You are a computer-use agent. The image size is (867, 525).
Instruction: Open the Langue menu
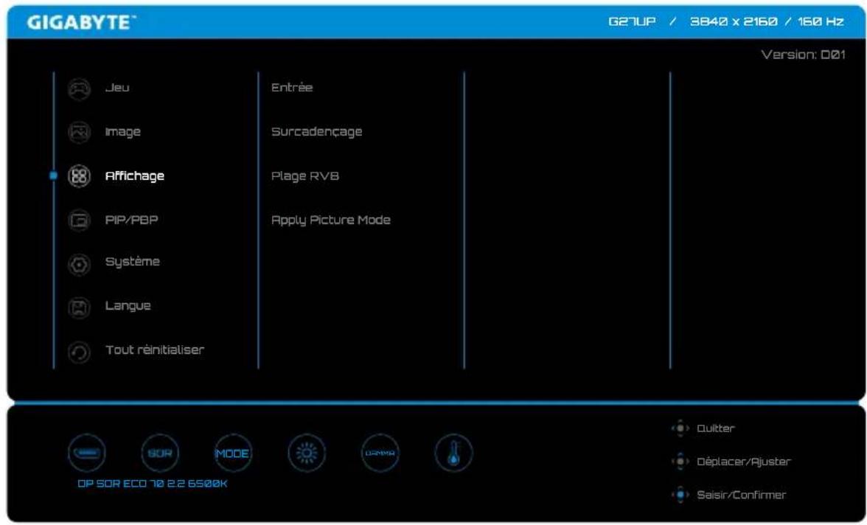pyautogui.click(x=128, y=306)
